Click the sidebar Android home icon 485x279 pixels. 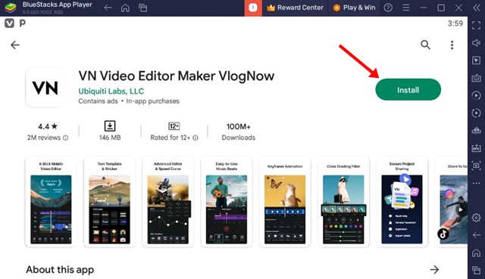(477, 253)
